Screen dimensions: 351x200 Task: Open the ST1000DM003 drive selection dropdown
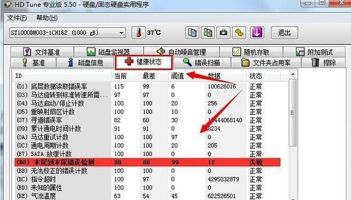67,33
